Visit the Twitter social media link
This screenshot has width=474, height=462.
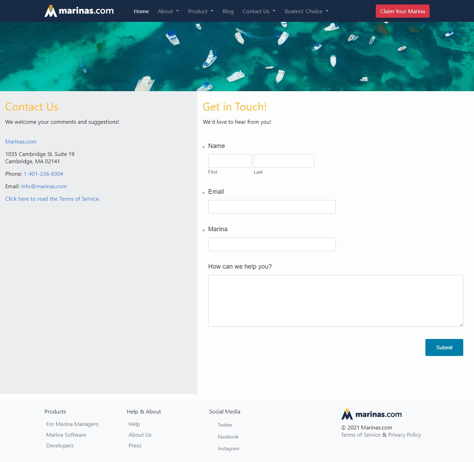pyautogui.click(x=225, y=425)
